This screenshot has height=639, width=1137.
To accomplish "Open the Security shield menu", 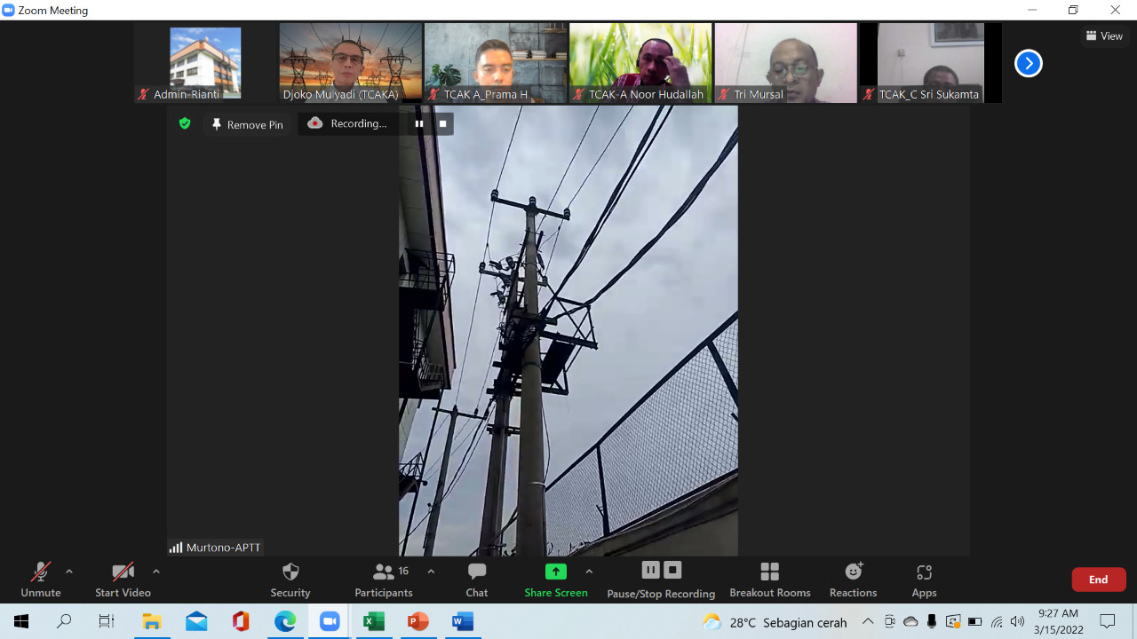I will click(x=290, y=580).
